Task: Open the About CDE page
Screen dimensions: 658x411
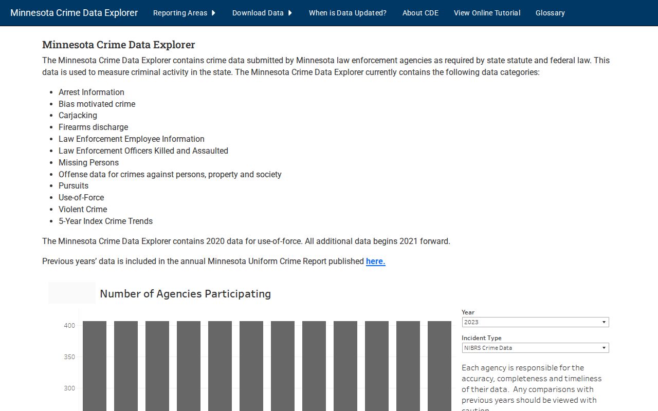Action: click(421, 13)
